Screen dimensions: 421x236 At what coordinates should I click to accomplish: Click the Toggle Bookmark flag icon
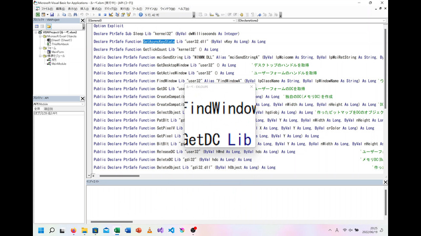[x=259, y=15]
